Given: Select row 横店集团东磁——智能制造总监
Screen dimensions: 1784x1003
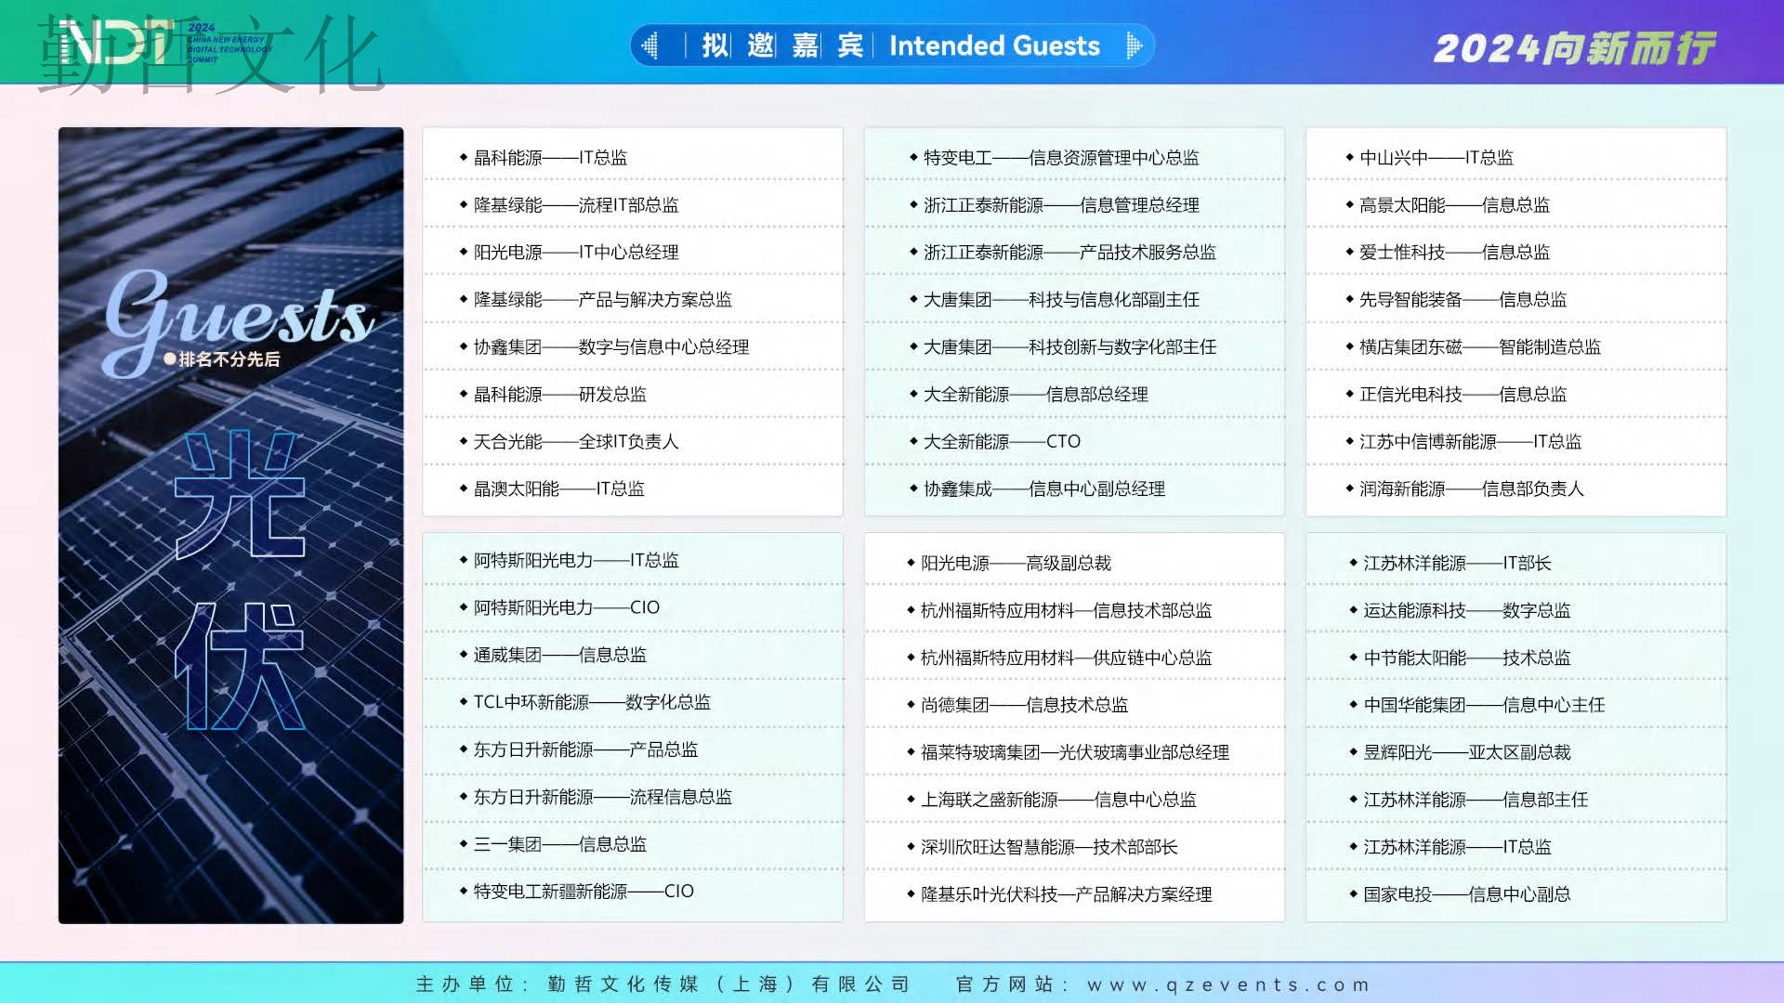Looking at the screenshot, I should tap(1516, 347).
